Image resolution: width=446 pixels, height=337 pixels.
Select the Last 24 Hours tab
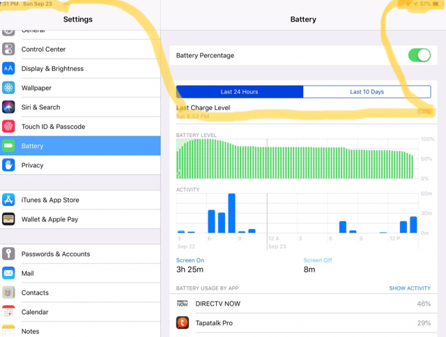(x=240, y=92)
